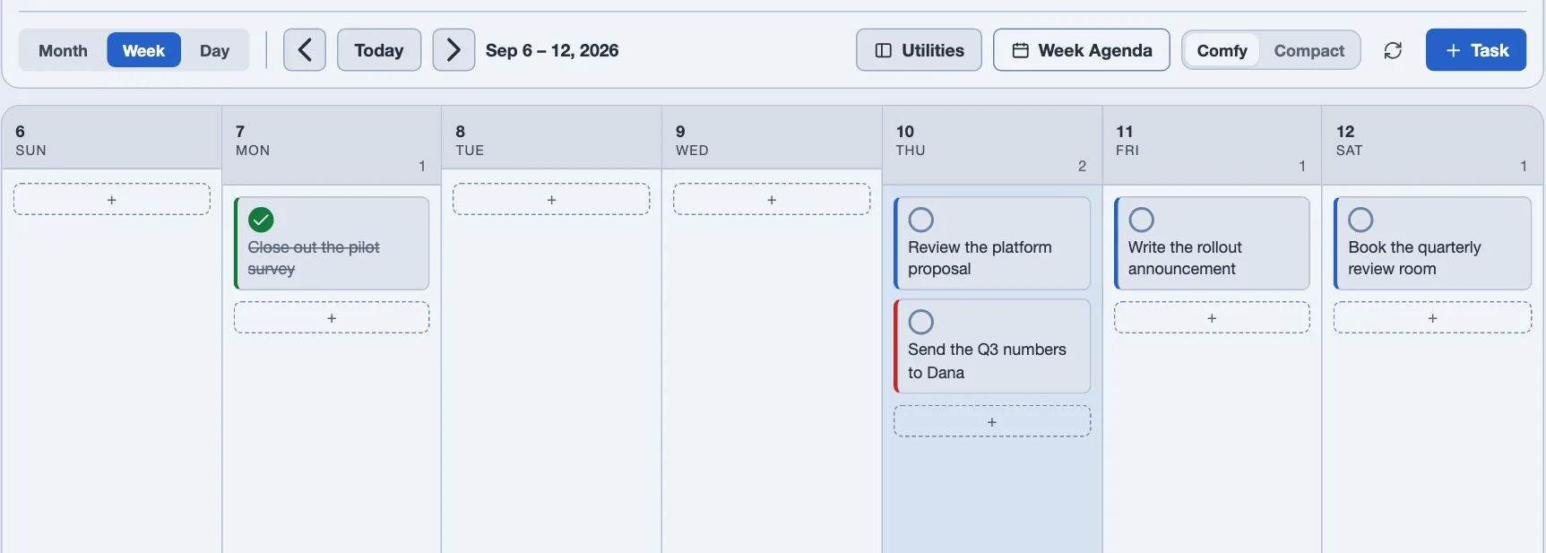
Task: Switch to Day view
Action: click(x=214, y=50)
